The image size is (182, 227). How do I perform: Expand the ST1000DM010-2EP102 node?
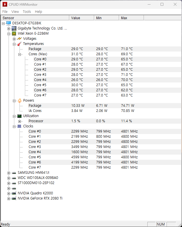(x=9, y=183)
